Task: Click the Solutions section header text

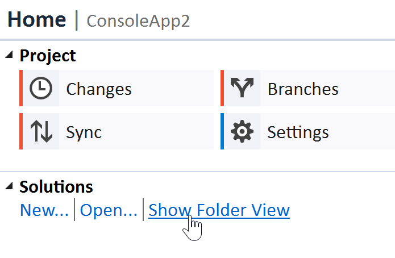Action: (56, 186)
